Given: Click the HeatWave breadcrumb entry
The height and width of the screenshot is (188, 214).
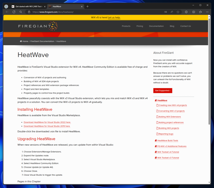Looking at the screenshot, I should [x=61, y=41].
